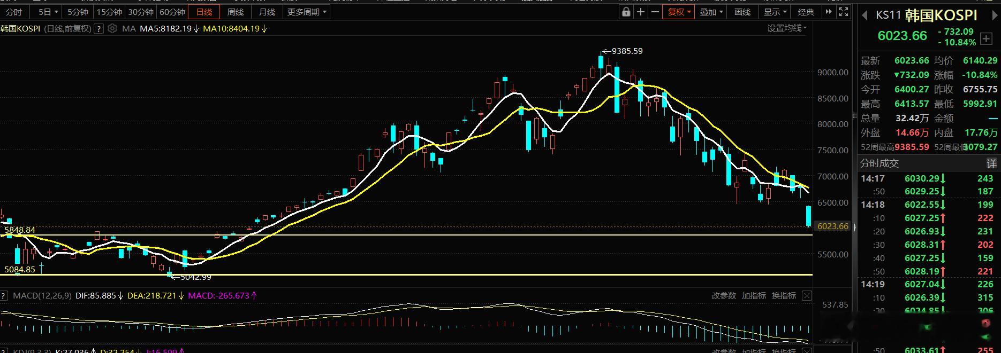Click the 5042.99 low price annotation
Image resolution: width=1001 pixels, height=353 pixels.
tap(196, 277)
